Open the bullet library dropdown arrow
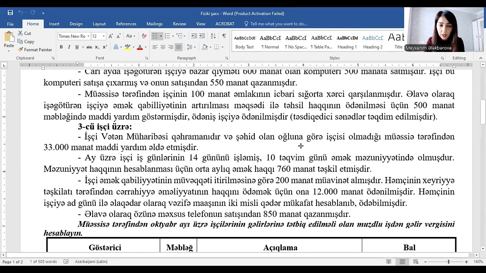 click(161, 36)
